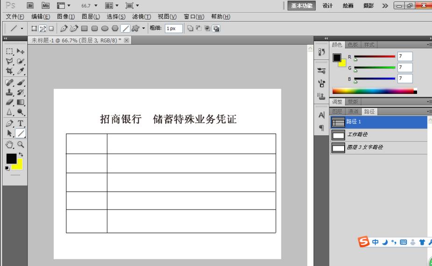Launch Mini Bridge from Mb icon

coord(45,6)
